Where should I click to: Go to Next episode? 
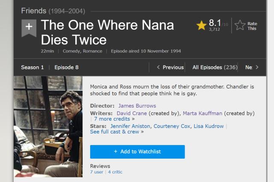252,67
